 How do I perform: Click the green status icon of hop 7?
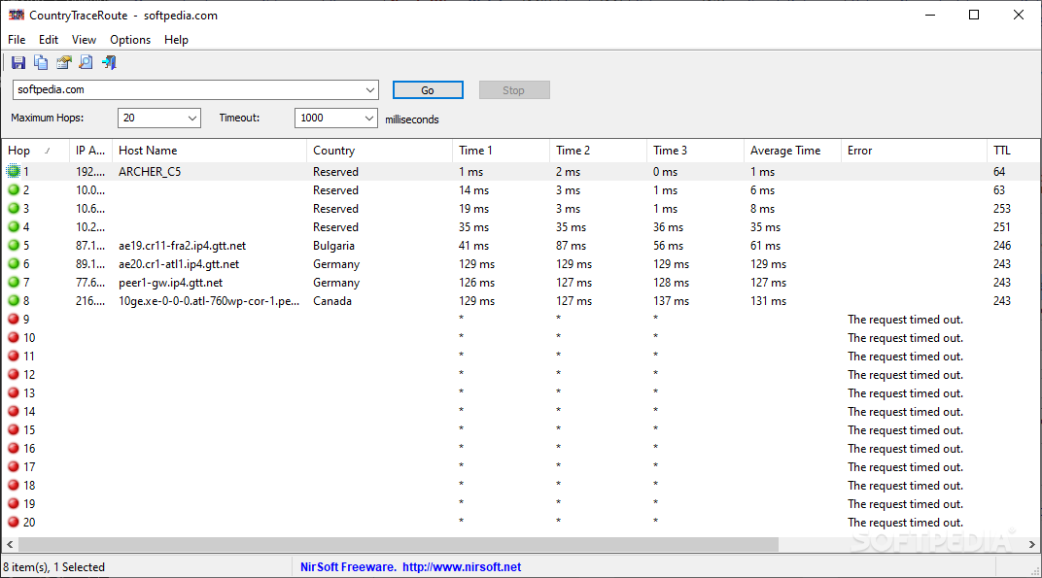14,283
